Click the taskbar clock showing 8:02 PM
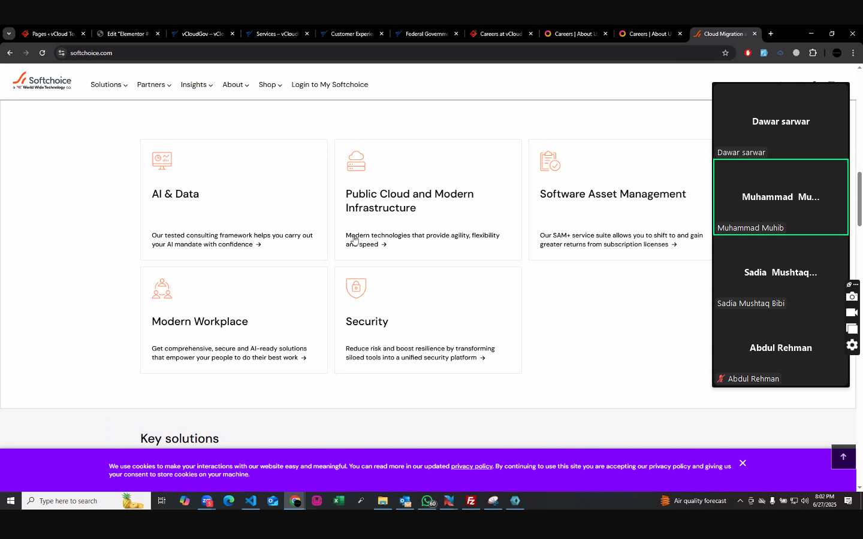This screenshot has height=539, width=863. click(x=825, y=501)
